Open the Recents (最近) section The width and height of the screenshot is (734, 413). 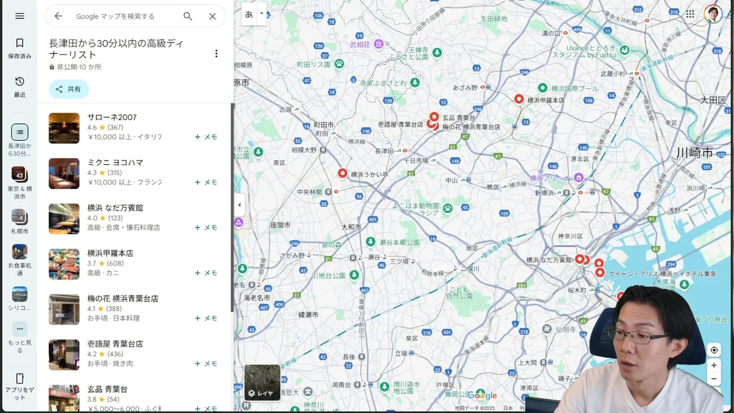coord(20,87)
